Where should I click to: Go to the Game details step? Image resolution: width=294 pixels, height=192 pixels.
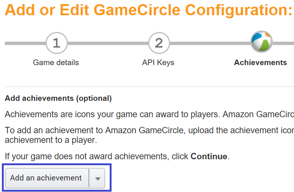tap(56, 63)
